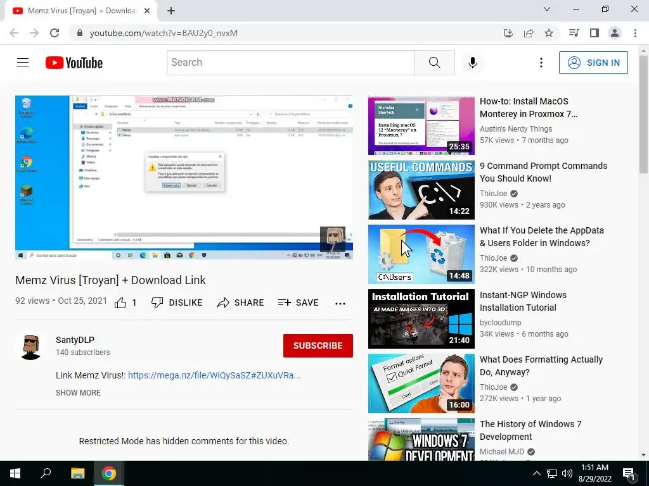Open YouTube settings three-dot menu
649x486 pixels.
[x=541, y=63]
